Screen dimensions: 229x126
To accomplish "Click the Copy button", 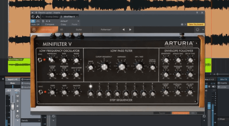I will pos(63,25).
